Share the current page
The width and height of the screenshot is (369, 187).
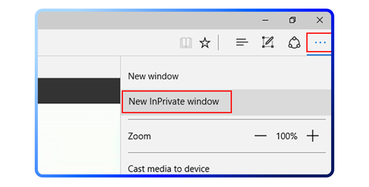[x=294, y=42]
